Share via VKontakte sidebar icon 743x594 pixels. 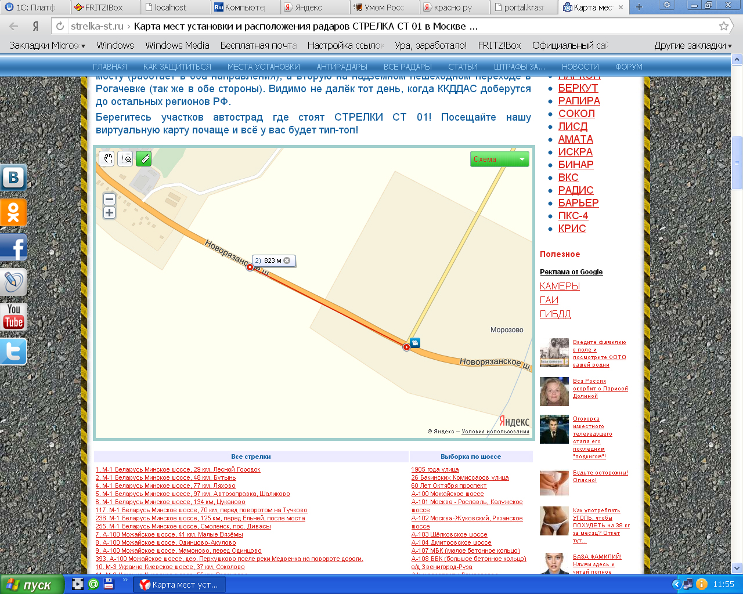pyautogui.click(x=14, y=178)
